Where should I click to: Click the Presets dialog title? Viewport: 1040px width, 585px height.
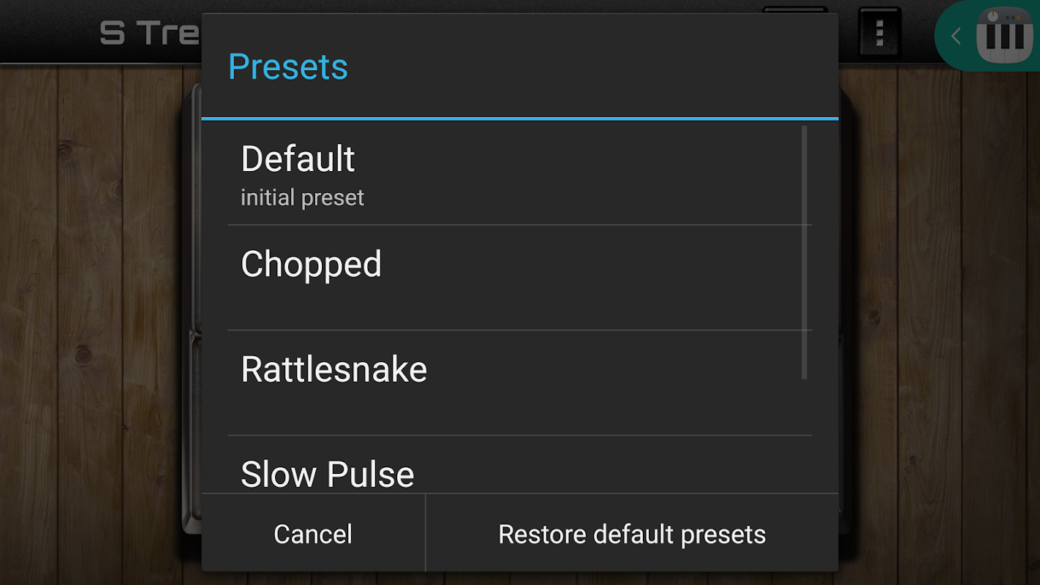point(287,67)
